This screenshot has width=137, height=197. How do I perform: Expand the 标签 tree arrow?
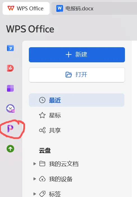pos(35,194)
